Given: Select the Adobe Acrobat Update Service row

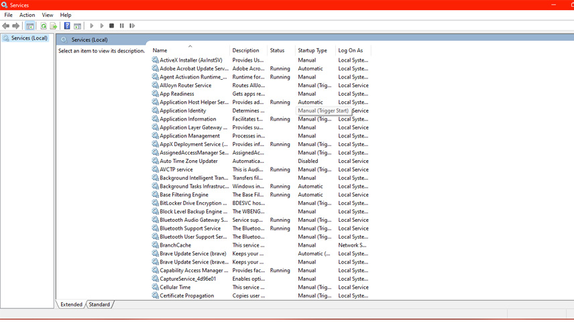Looking at the screenshot, I should pos(260,68).
